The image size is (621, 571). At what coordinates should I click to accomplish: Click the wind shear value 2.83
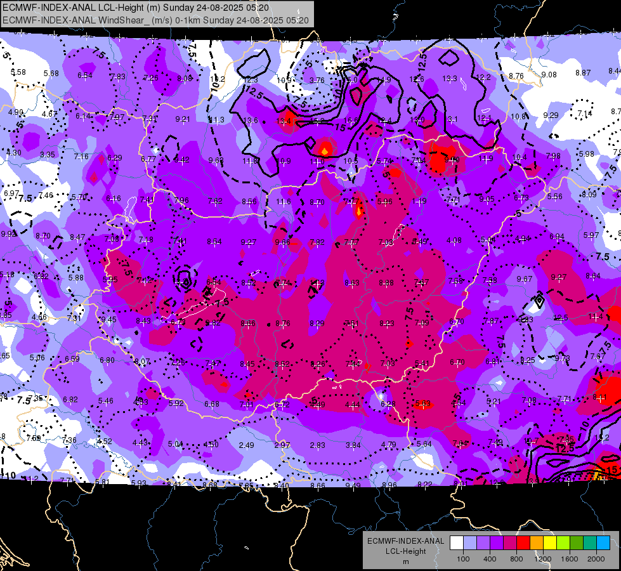pos(318,445)
